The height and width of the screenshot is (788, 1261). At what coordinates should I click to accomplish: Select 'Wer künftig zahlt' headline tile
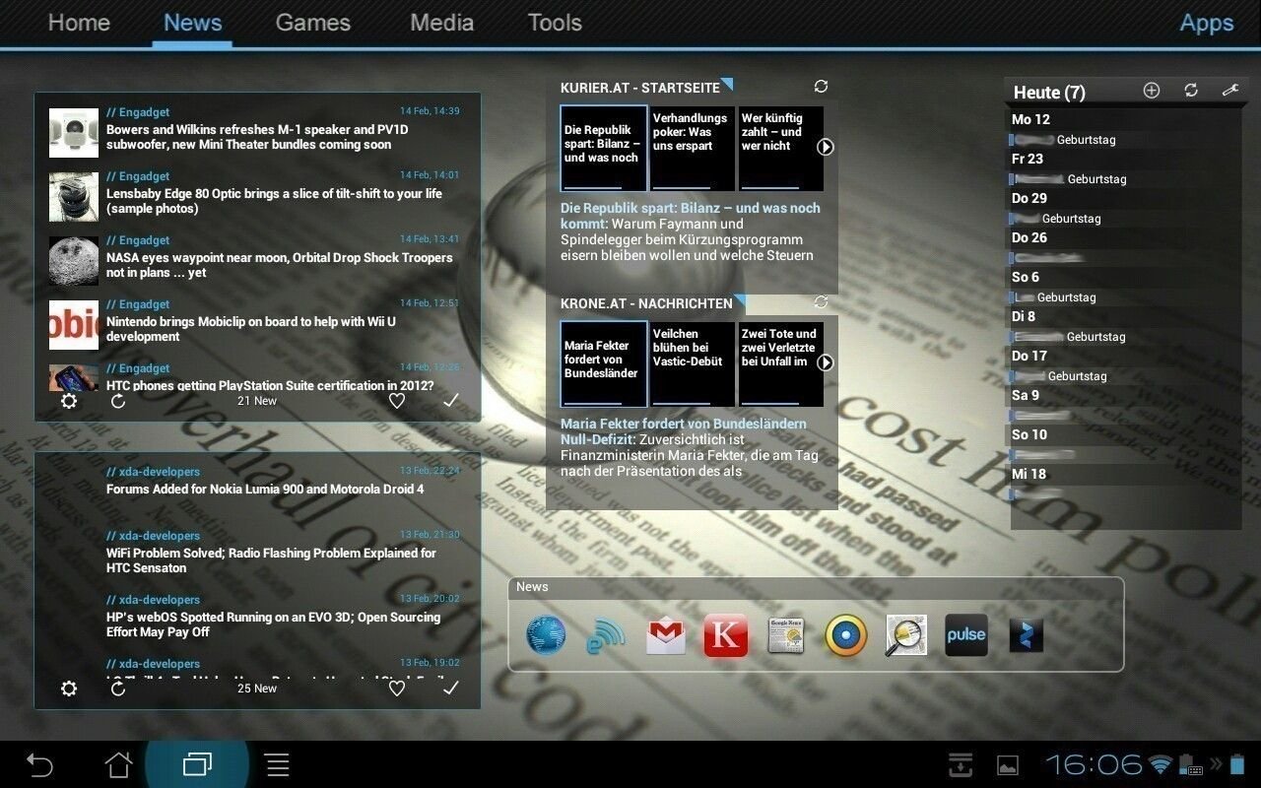pos(781,148)
